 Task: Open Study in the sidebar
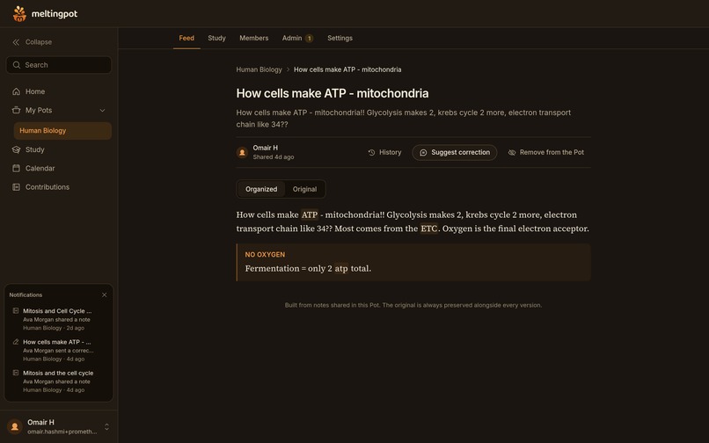59,149
